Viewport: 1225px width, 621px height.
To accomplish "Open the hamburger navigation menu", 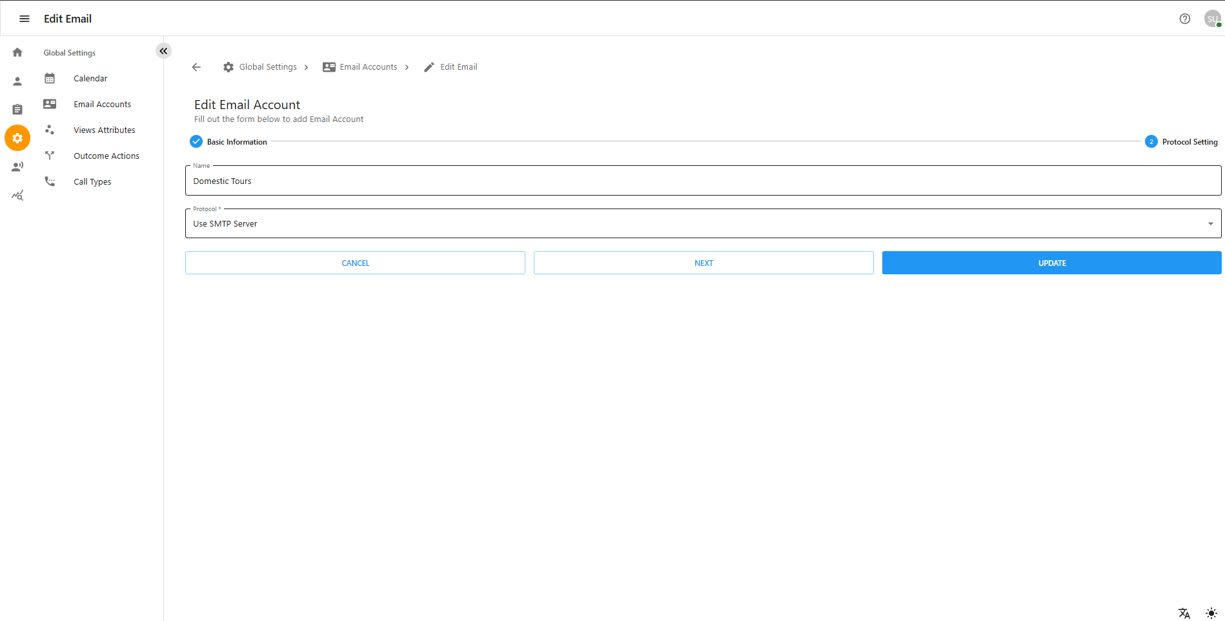I will pyautogui.click(x=24, y=19).
